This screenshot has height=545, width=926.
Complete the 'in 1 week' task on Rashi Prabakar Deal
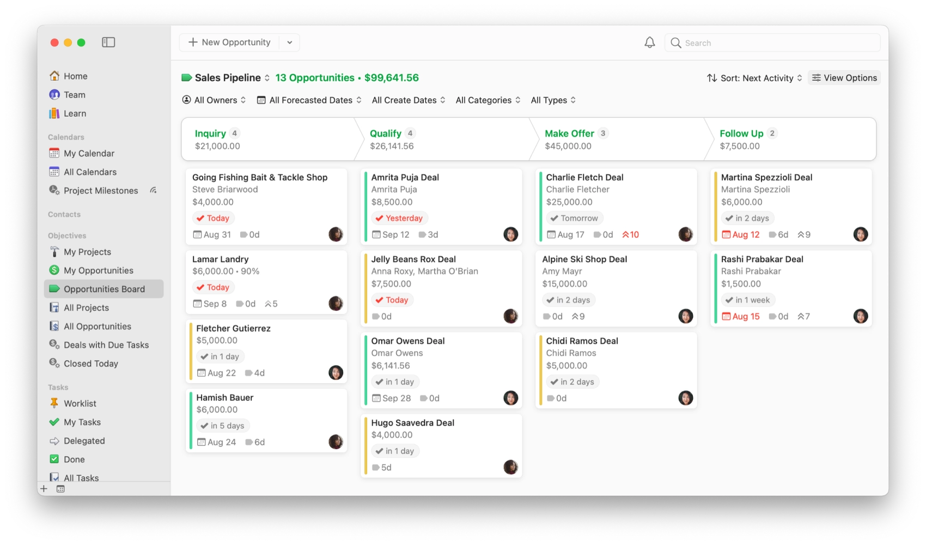point(729,300)
